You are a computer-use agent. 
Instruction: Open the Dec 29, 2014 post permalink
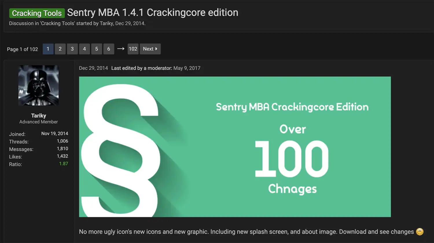93,68
